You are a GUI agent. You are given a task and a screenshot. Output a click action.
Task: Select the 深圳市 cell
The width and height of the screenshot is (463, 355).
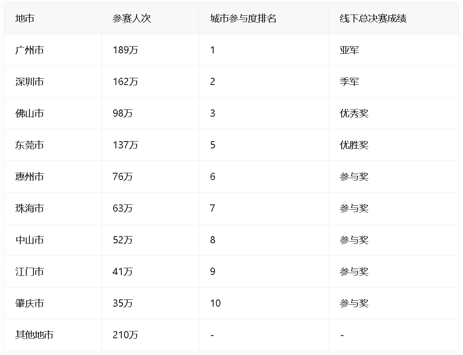point(29,82)
